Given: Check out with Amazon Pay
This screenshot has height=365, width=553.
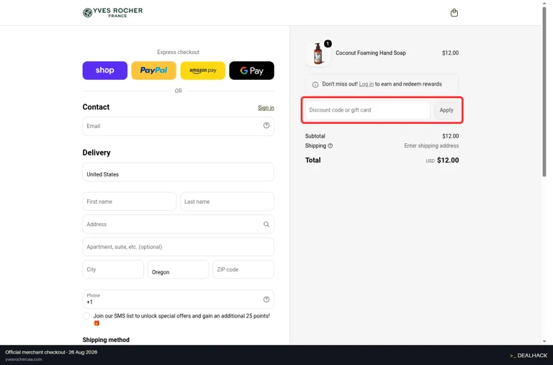Looking at the screenshot, I should click(x=203, y=71).
